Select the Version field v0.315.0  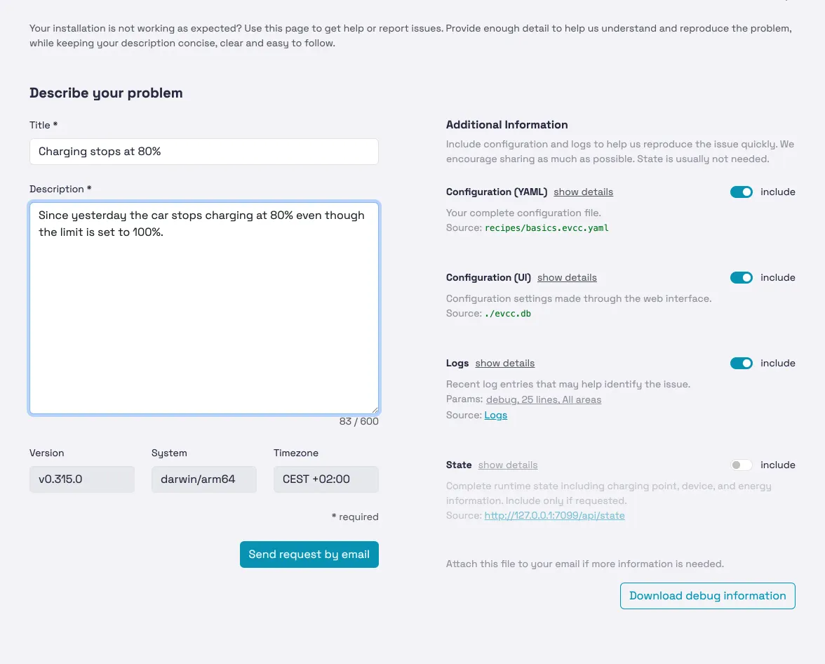click(82, 479)
